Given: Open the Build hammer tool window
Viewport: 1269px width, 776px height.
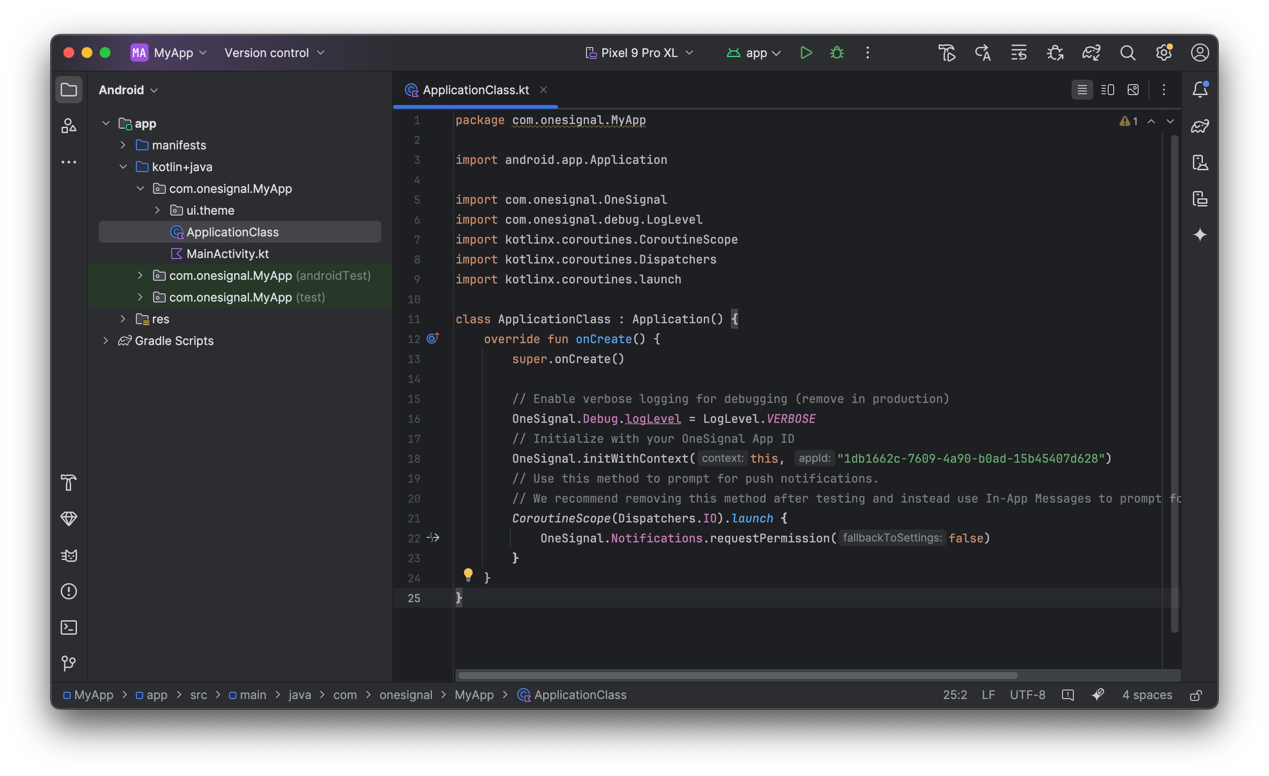Looking at the screenshot, I should 68,483.
